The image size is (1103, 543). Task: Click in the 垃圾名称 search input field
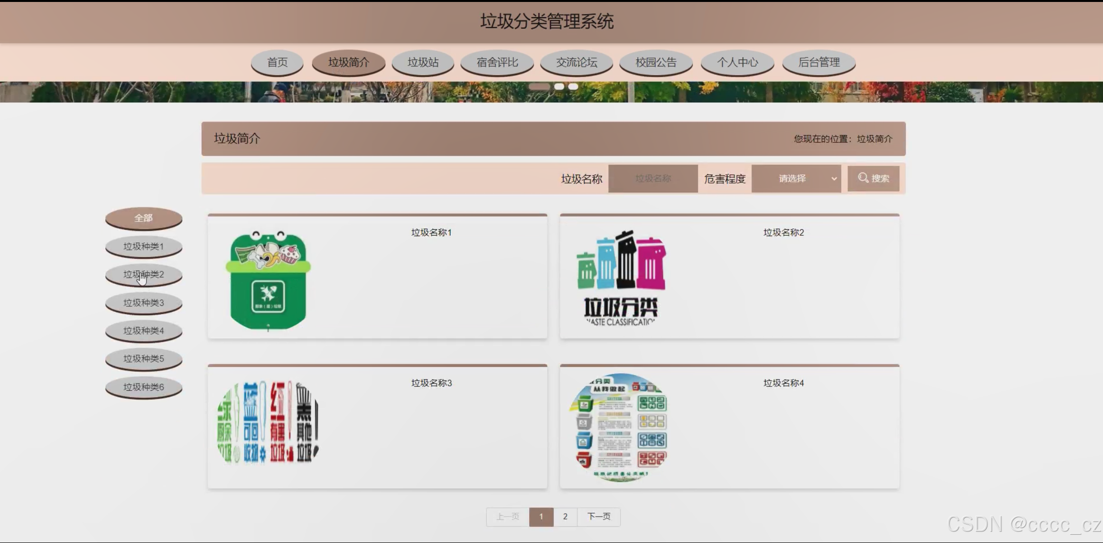click(653, 179)
